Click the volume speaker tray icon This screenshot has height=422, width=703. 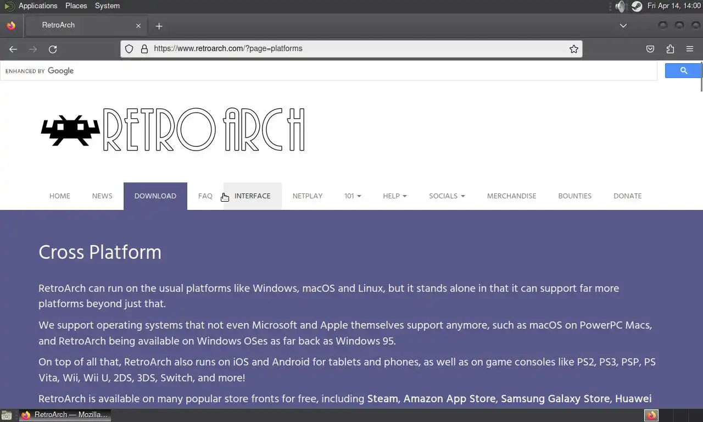(621, 7)
